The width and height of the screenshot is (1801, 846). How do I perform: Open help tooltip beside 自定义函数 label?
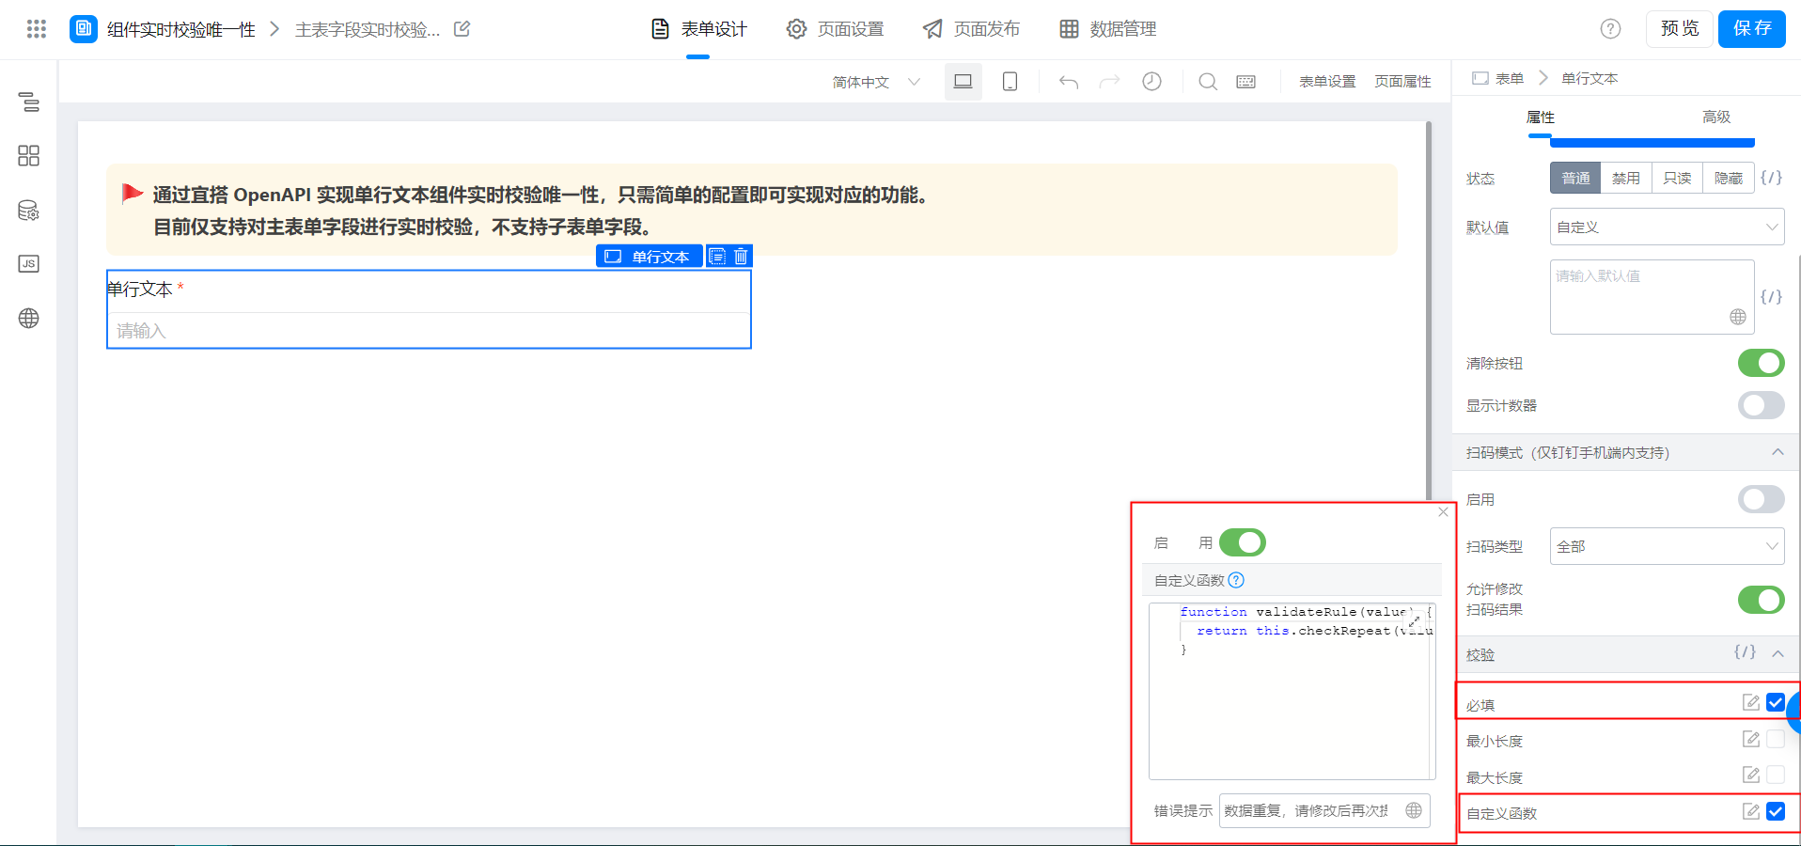pos(1236,580)
